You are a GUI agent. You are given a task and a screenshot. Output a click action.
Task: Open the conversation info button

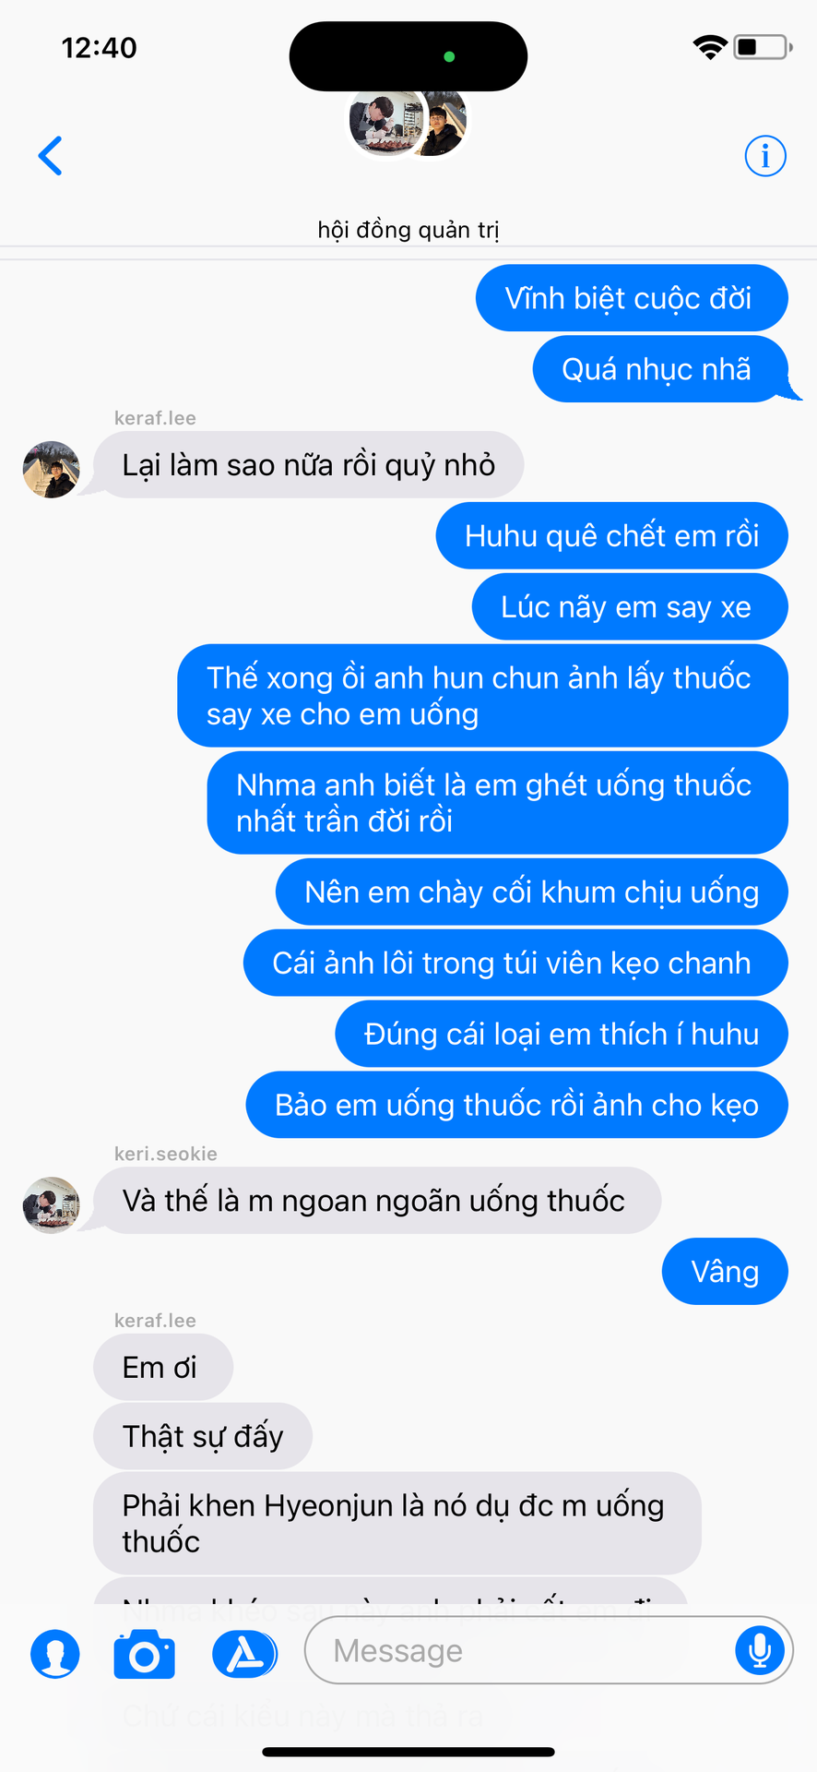click(765, 155)
